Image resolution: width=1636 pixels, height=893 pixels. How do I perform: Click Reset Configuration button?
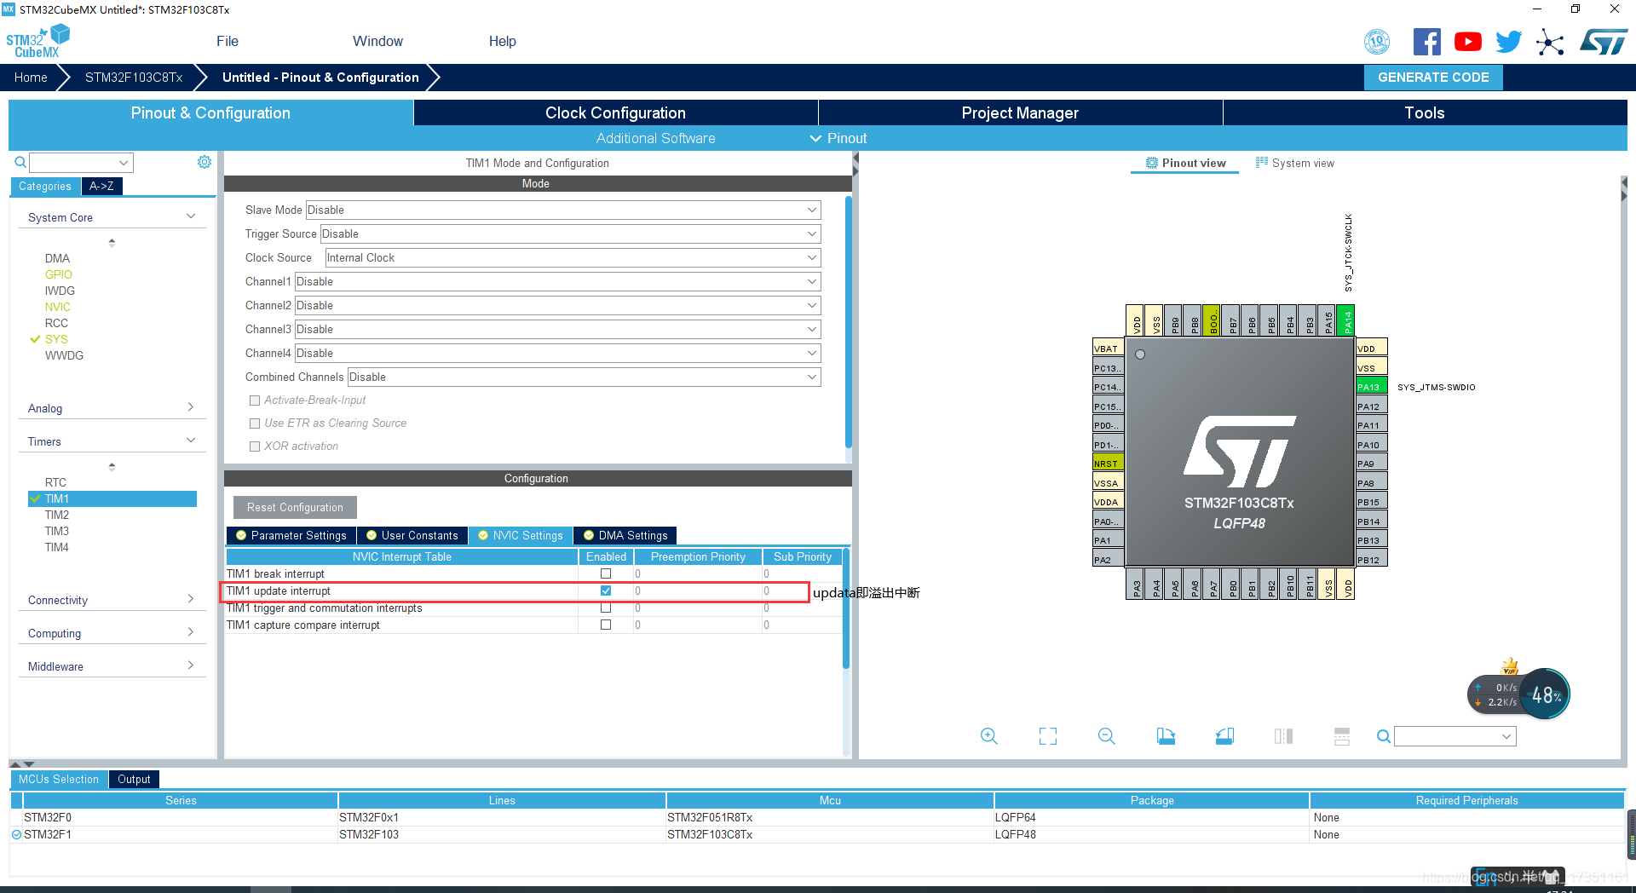click(x=295, y=507)
